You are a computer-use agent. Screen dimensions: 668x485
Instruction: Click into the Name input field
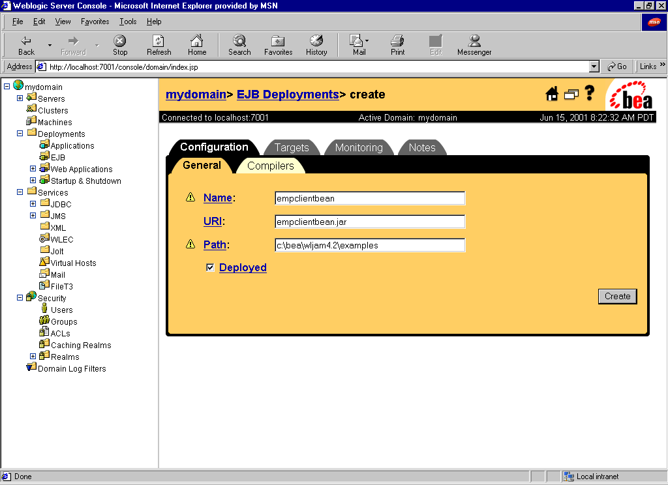click(370, 198)
